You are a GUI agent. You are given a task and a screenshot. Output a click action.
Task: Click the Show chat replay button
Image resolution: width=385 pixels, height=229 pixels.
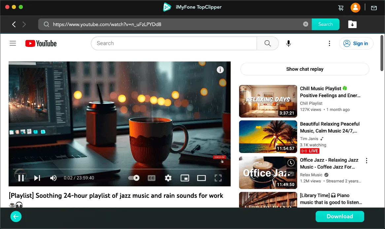coord(304,69)
